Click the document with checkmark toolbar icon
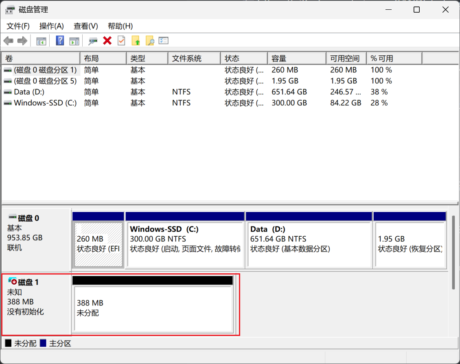 (x=121, y=41)
